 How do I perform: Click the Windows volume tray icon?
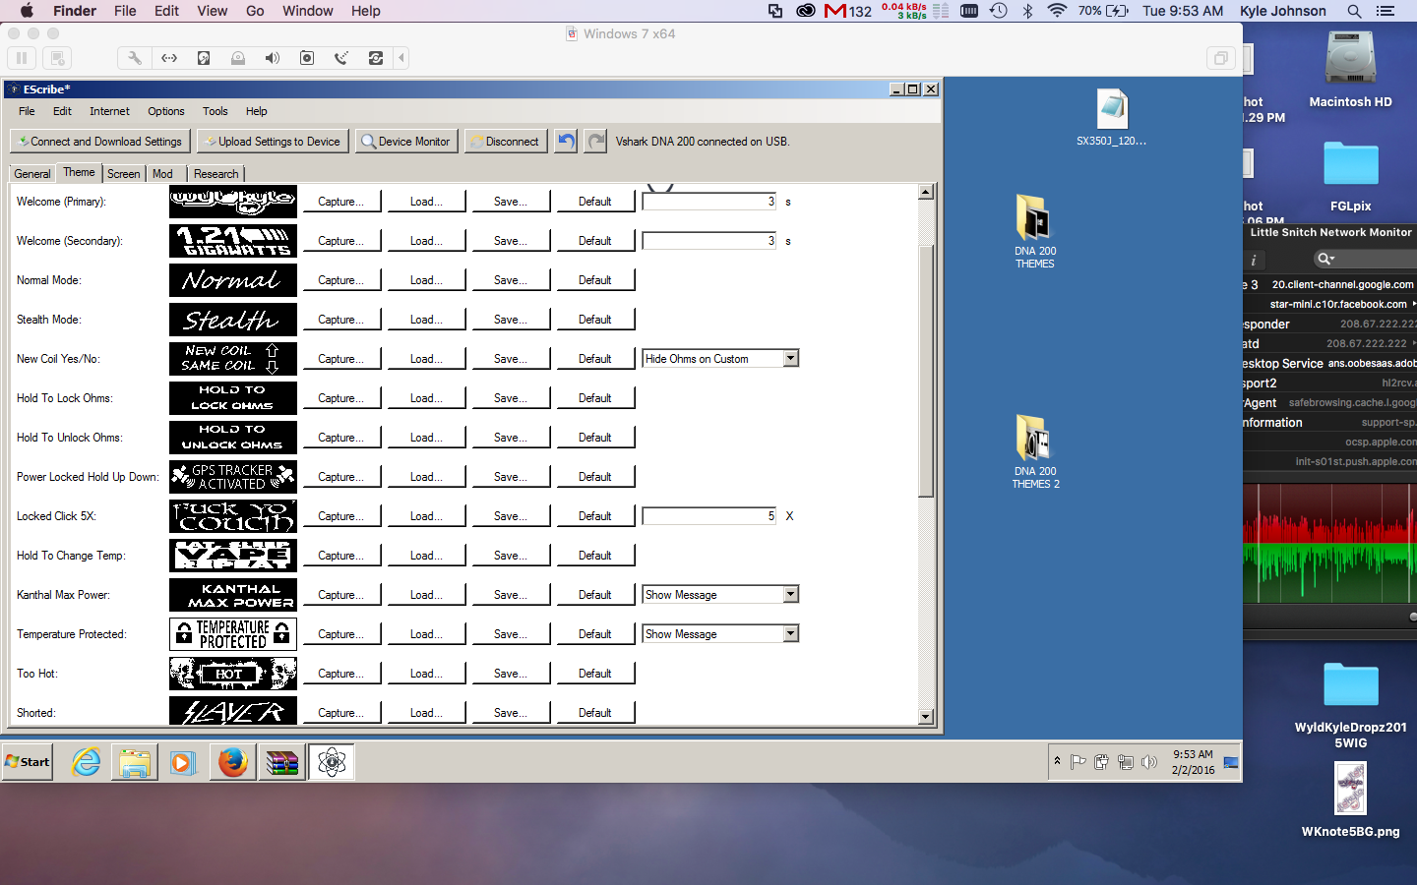[1149, 762]
